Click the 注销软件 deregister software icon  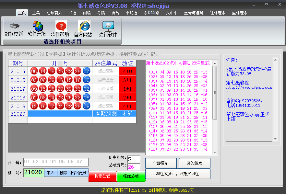[x=108, y=29]
